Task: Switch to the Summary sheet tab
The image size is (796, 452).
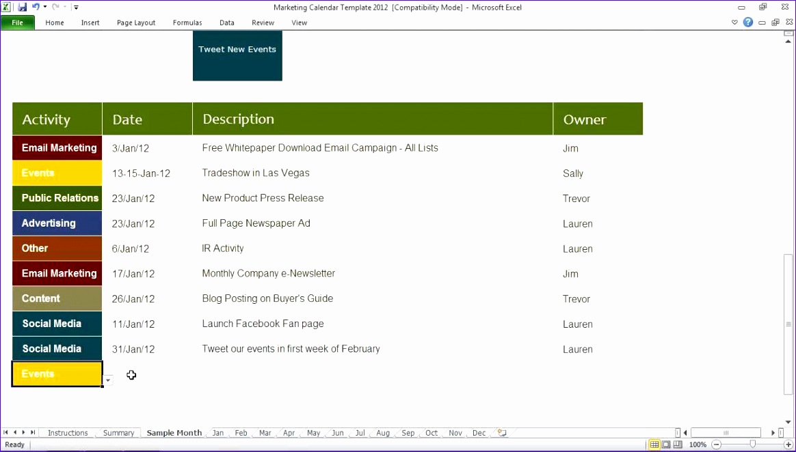Action: coord(118,433)
